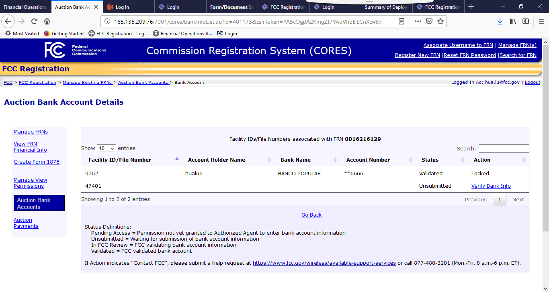The width and height of the screenshot is (549, 292).
Task: Click the Go Back link
Action: coord(311,215)
